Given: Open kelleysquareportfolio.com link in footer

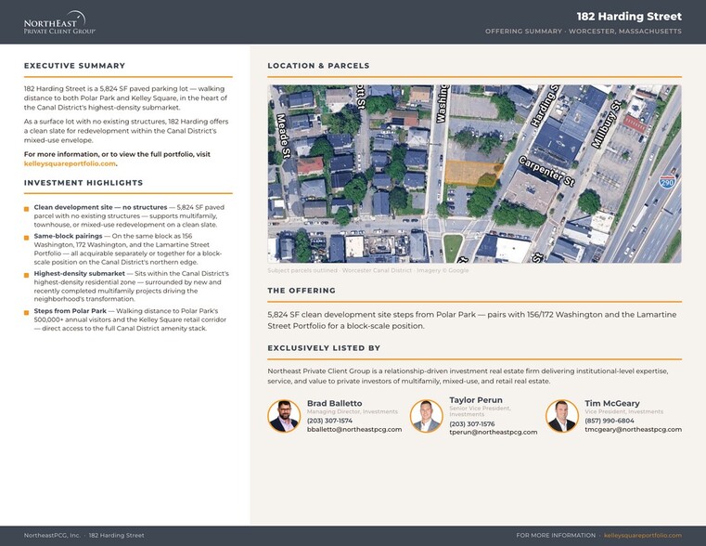Looking at the screenshot, I should coord(643,535).
